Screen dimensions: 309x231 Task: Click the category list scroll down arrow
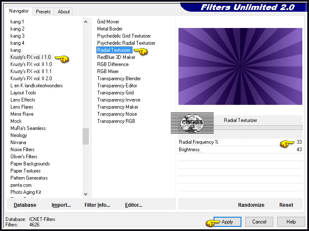pos(86,194)
